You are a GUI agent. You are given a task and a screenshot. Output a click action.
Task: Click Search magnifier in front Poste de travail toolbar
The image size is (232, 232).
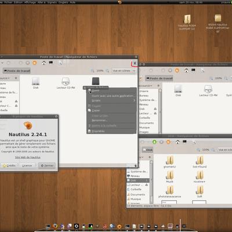point(60,63)
